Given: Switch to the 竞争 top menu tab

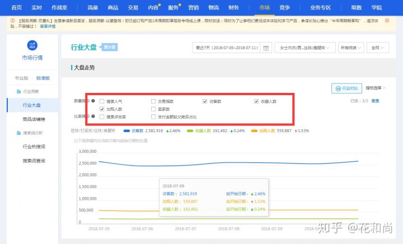Looking at the screenshot, I should click(285, 7).
